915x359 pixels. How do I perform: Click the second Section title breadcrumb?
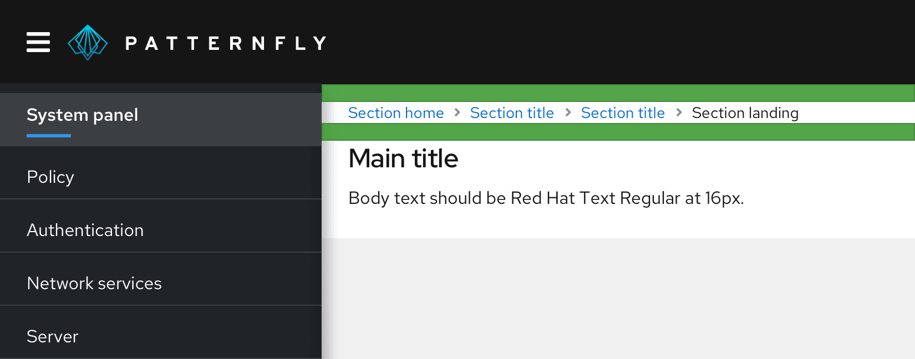623,113
